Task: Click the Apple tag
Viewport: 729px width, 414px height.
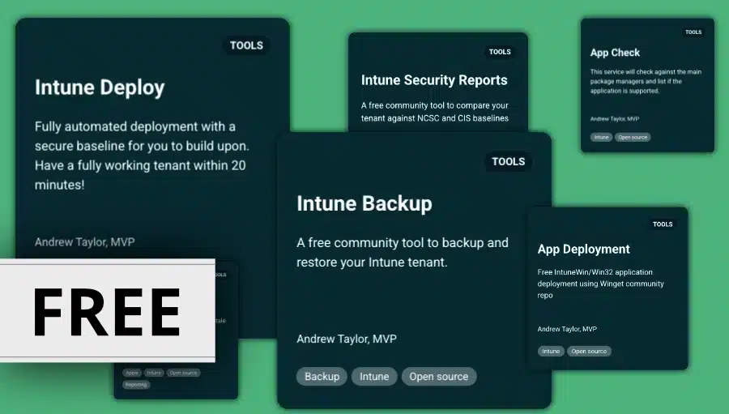Action: (x=132, y=373)
